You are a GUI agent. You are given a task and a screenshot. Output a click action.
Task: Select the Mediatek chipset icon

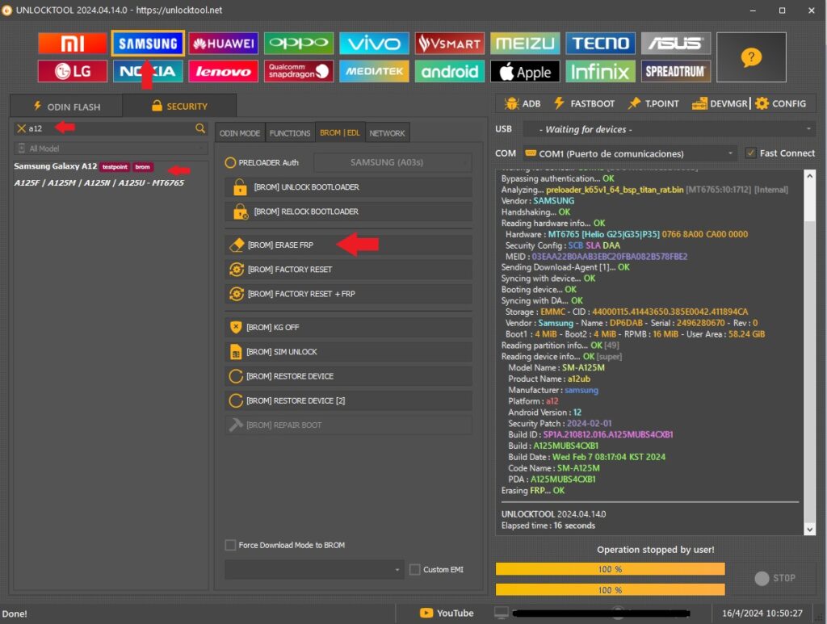374,72
